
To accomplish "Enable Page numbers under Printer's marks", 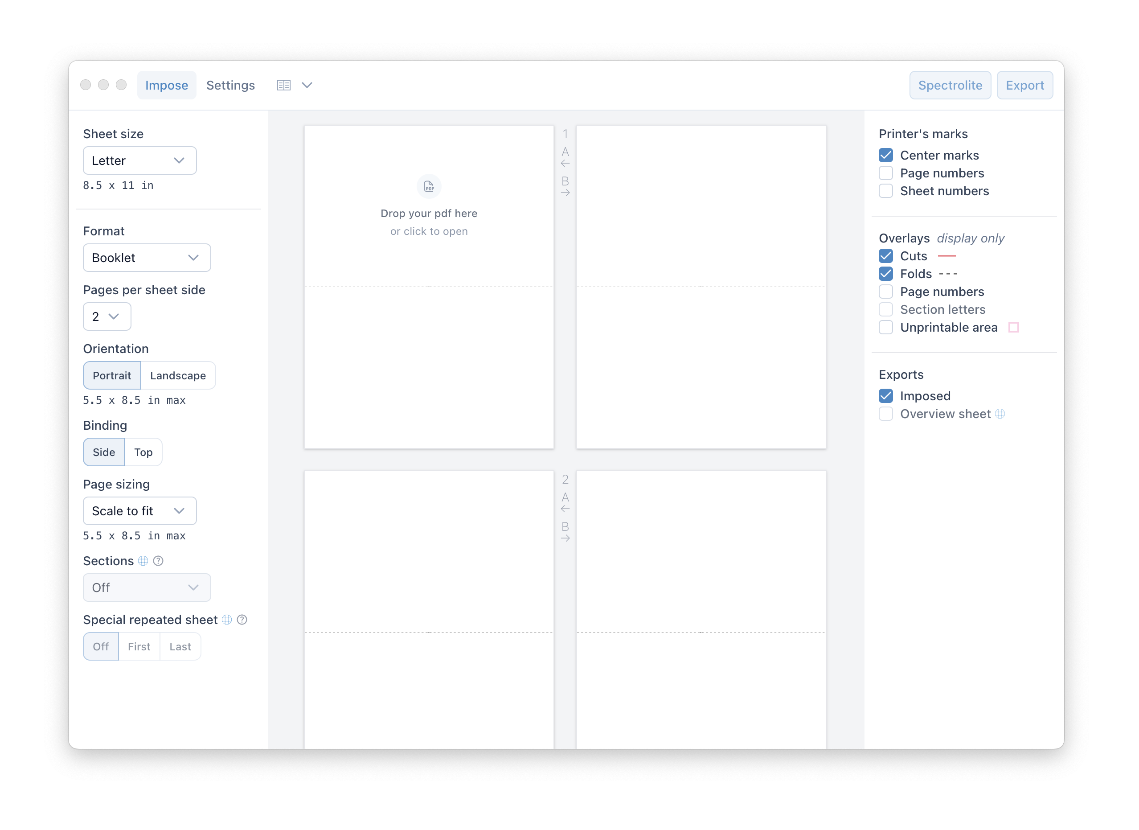I will (x=885, y=173).
